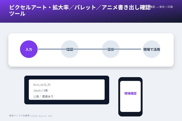Go to the 確認 step circle
This screenshot has width=182, height=121.
click(70, 49)
